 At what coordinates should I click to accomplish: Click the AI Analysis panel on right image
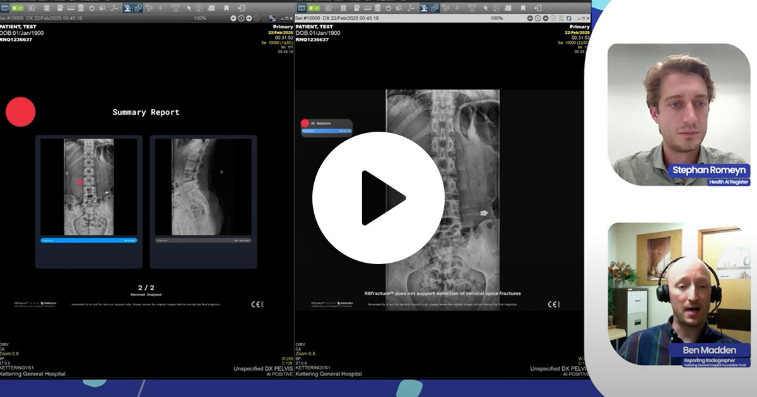coord(327,127)
